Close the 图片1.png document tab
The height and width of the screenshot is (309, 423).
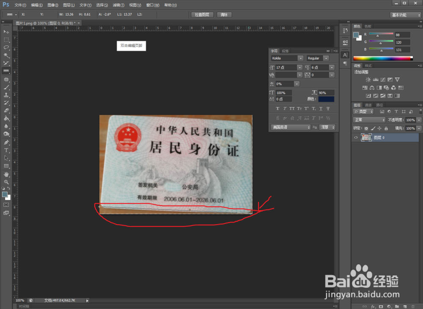[79, 23]
